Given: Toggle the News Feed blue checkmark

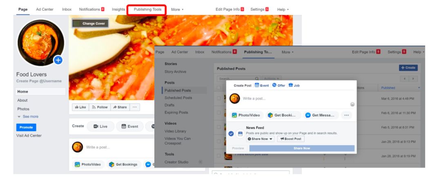Looking at the screenshot, I should click(x=231, y=134).
